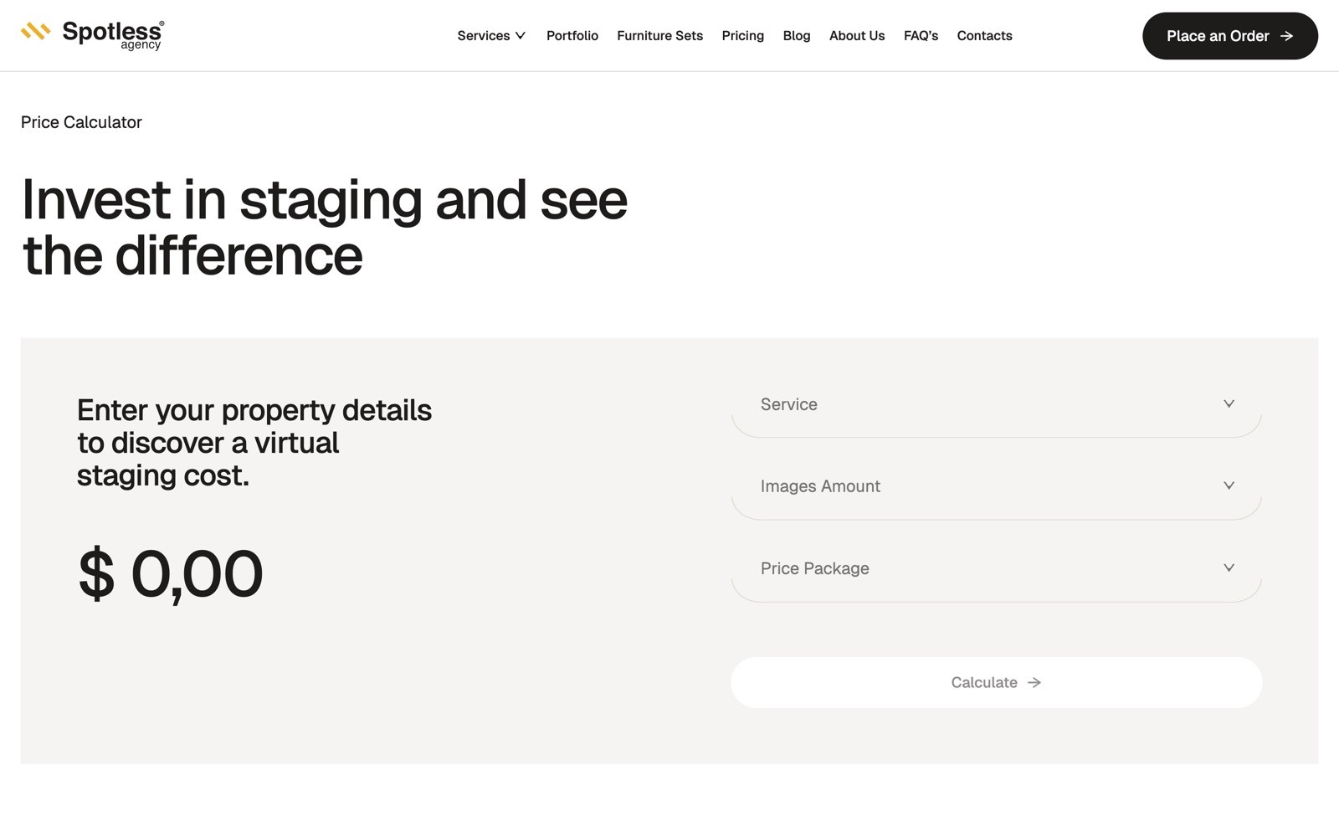
Task: Click the chevron next to Images Amount field
Action: [x=1229, y=485]
